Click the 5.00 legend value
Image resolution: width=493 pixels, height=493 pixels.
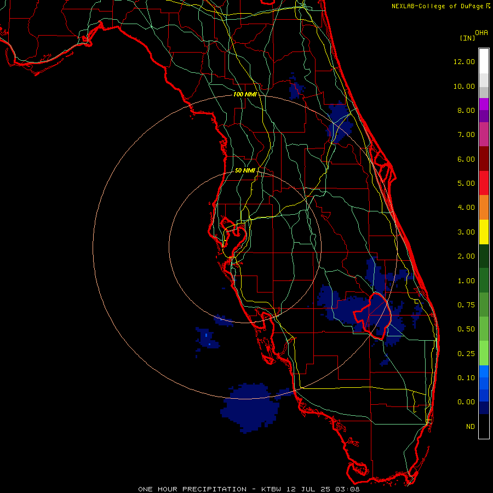466,184
